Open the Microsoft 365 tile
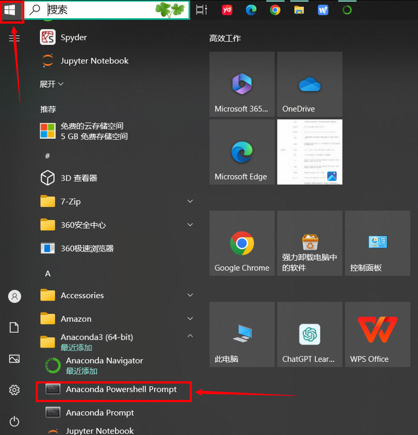 tap(242, 84)
